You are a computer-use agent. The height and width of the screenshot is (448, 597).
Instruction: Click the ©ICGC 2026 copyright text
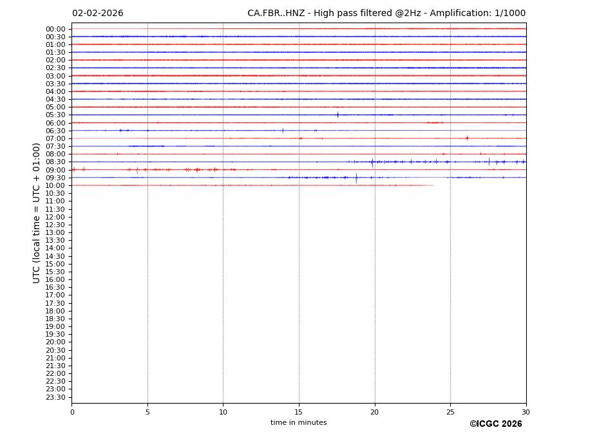(495, 424)
